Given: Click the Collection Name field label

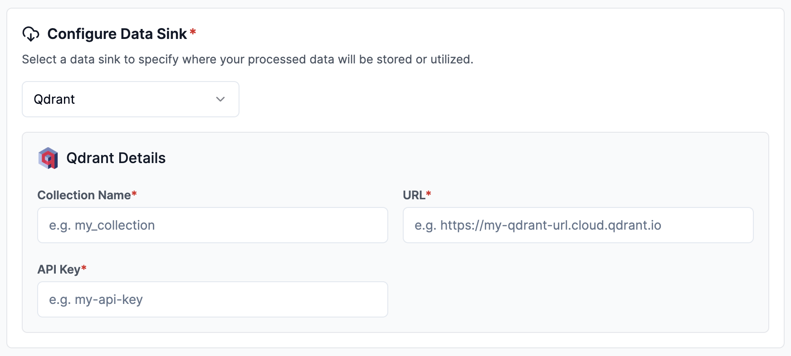Looking at the screenshot, I should tap(83, 195).
